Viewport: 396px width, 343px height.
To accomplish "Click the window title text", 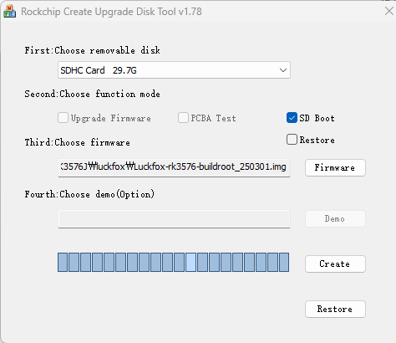I will click(x=111, y=12).
